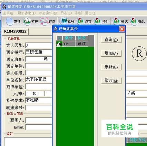Screen dimensions: 147x146
Task: Select the hand pointer row marker for 305
Action: 59,44
